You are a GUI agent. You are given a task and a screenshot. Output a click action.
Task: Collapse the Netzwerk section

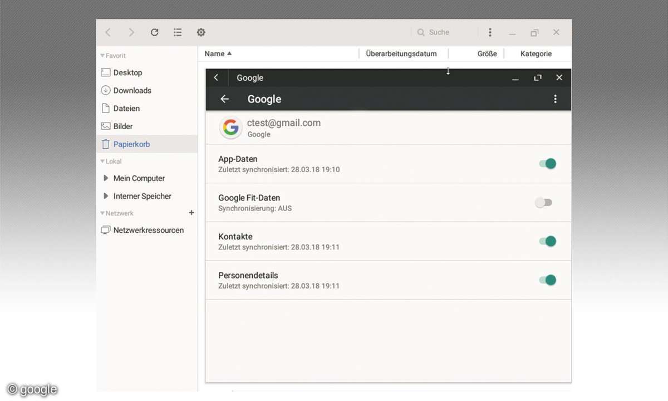[102, 213]
